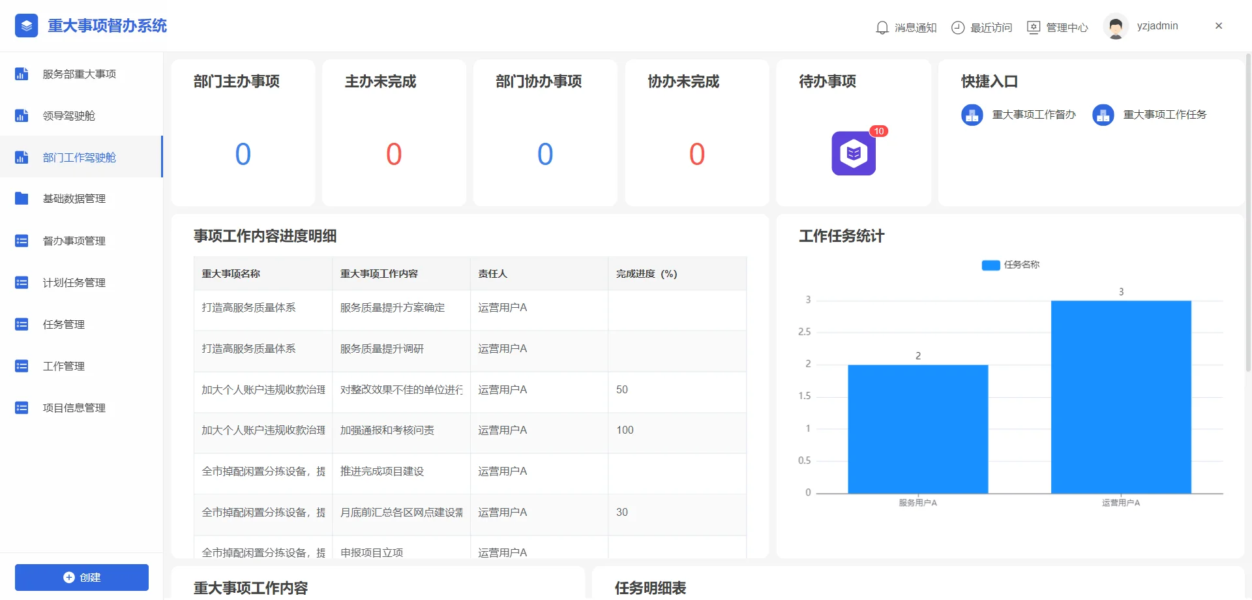Select 部门工作驾驶舱 in the sidebar

81,157
